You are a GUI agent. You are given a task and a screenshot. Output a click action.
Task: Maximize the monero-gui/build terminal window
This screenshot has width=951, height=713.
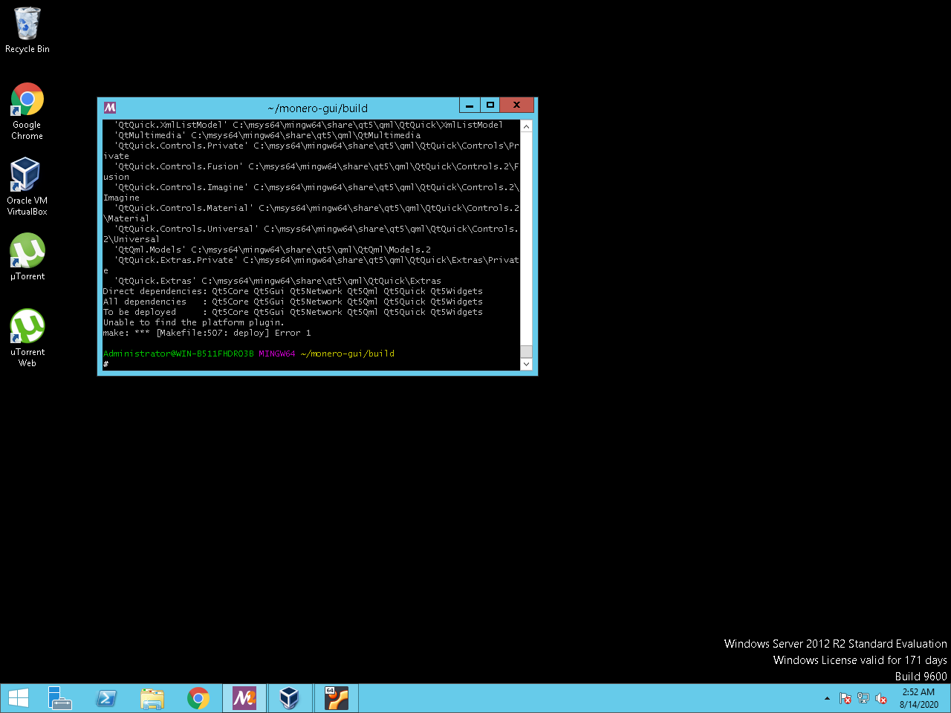click(x=490, y=105)
